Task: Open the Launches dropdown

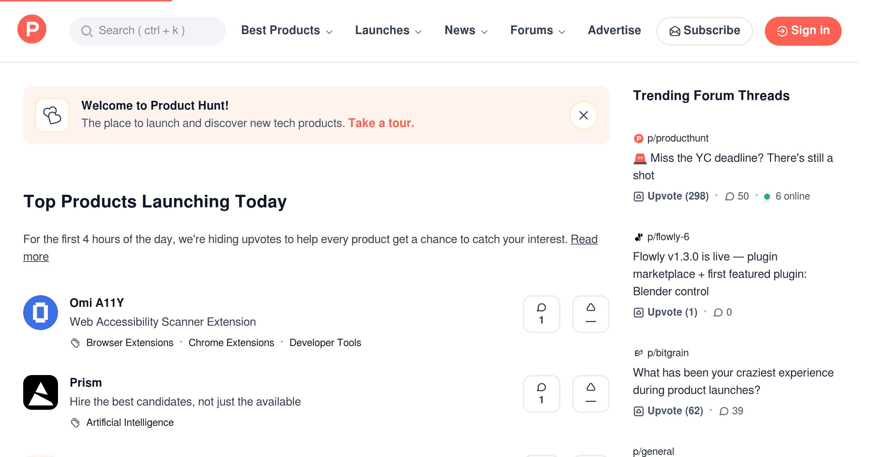Action: click(x=388, y=30)
